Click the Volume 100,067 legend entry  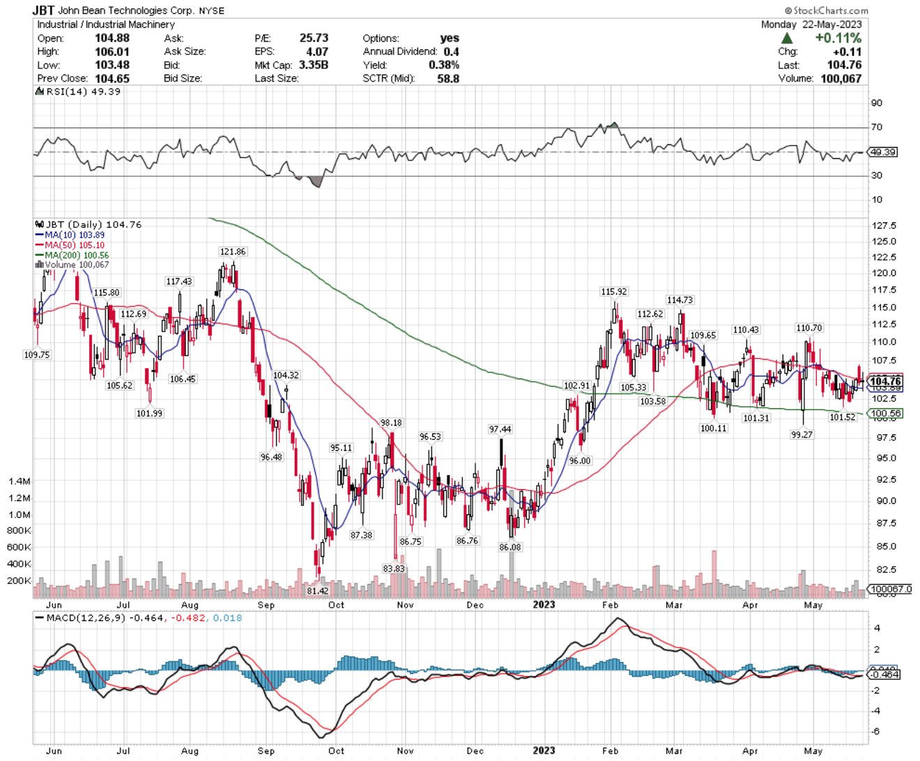[72, 265]
